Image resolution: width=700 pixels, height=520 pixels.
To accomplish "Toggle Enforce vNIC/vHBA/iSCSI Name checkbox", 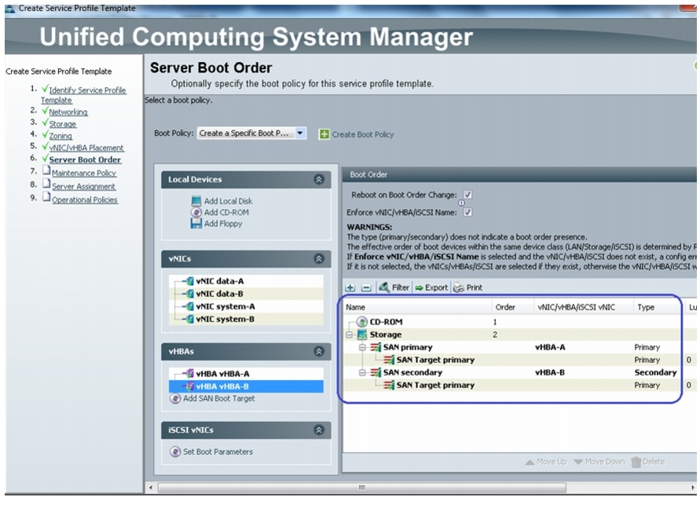I will click(467, 212).
